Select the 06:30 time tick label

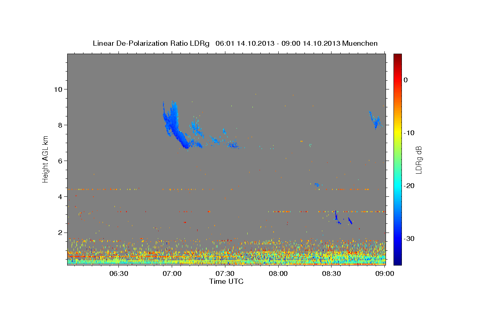pos(118,273)
